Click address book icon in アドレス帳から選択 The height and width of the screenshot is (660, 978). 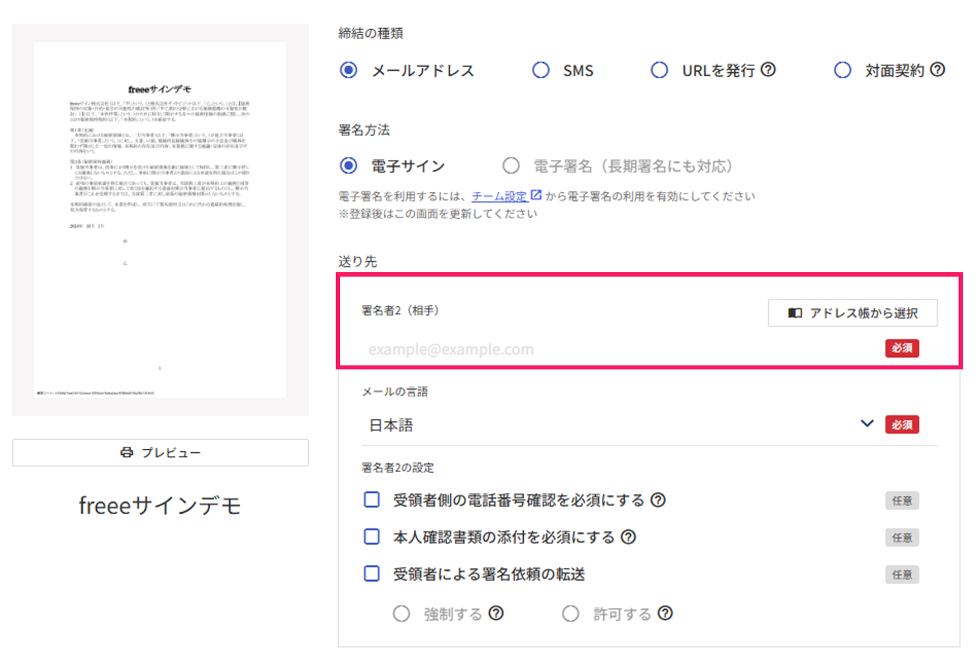click(x=795, y=313)
